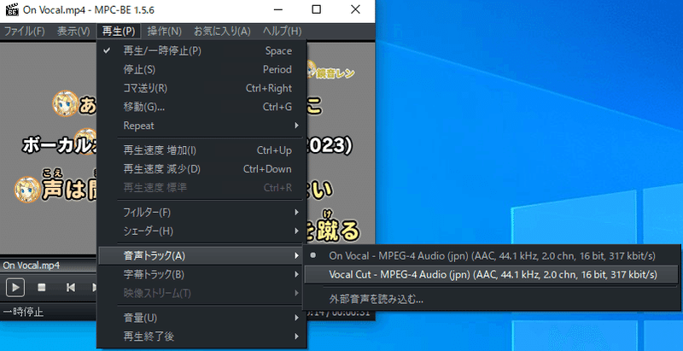Expand the 音量(U) submenu
Viewport: 683px width, 351px height.
[201, 318]
